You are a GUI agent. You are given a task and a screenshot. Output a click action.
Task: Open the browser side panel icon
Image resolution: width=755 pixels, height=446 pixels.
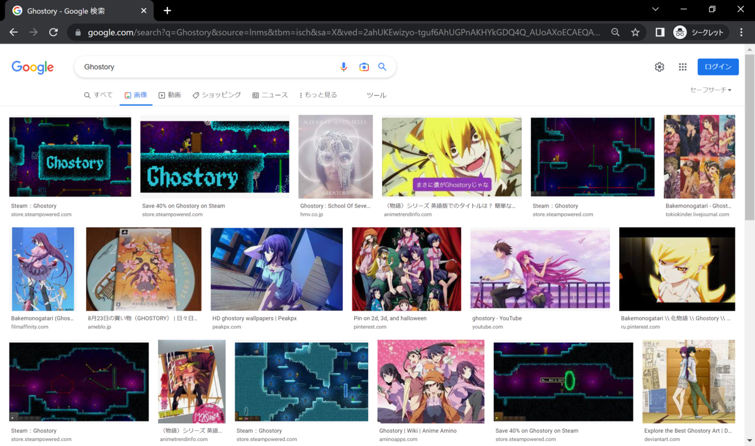(660, 32)
